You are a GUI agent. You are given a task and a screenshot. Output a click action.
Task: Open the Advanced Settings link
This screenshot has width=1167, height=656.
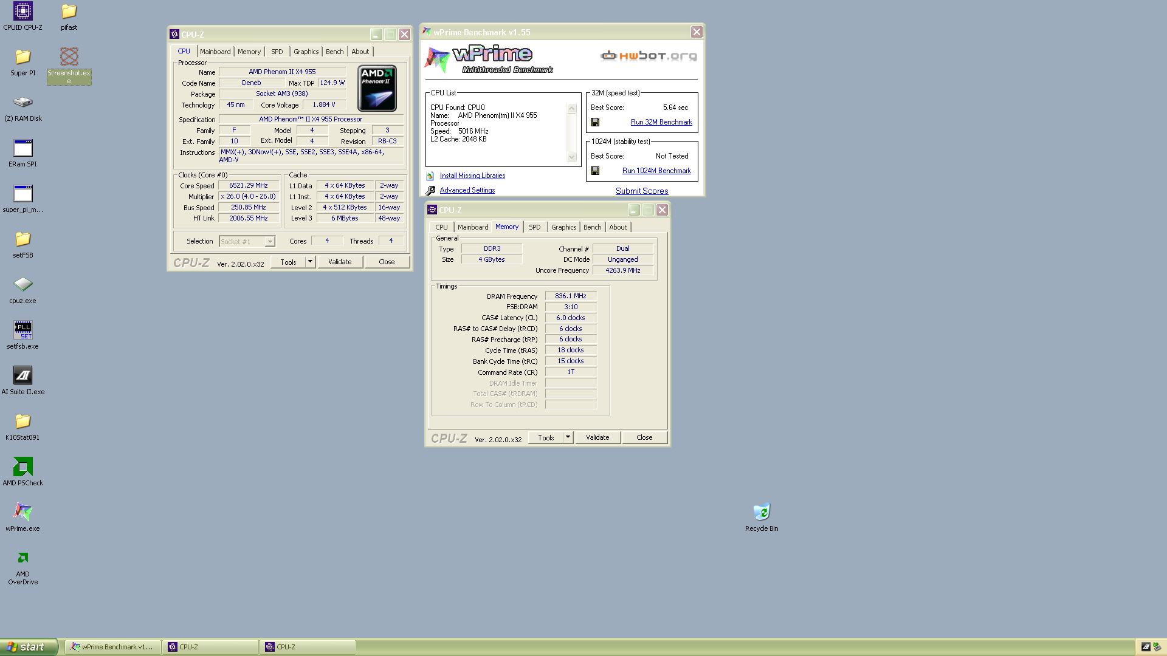[x=467, y=190]
